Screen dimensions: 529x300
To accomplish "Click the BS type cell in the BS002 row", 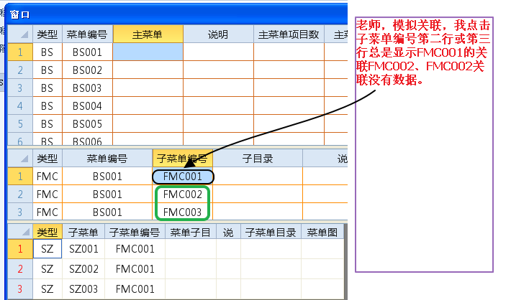I will coord(48,70).
